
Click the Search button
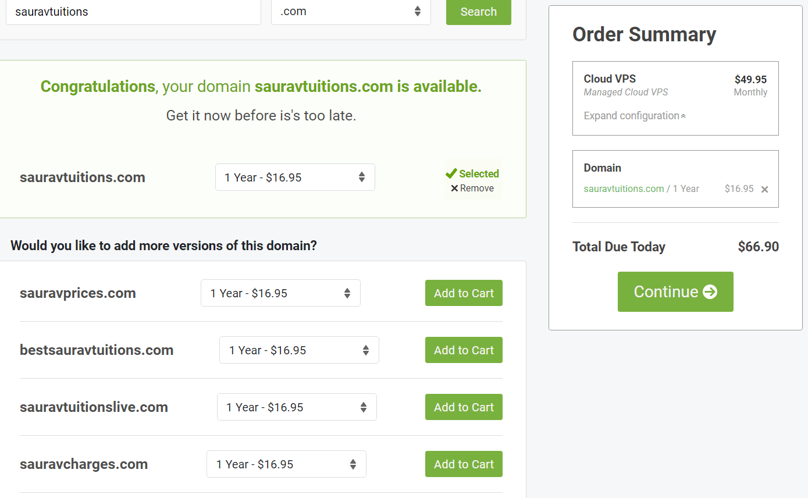click(478, 12)
